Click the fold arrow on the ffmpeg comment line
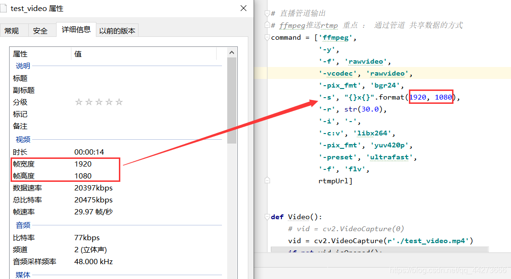Viewport: 511px width, 279px height. [x=267, y=25]
